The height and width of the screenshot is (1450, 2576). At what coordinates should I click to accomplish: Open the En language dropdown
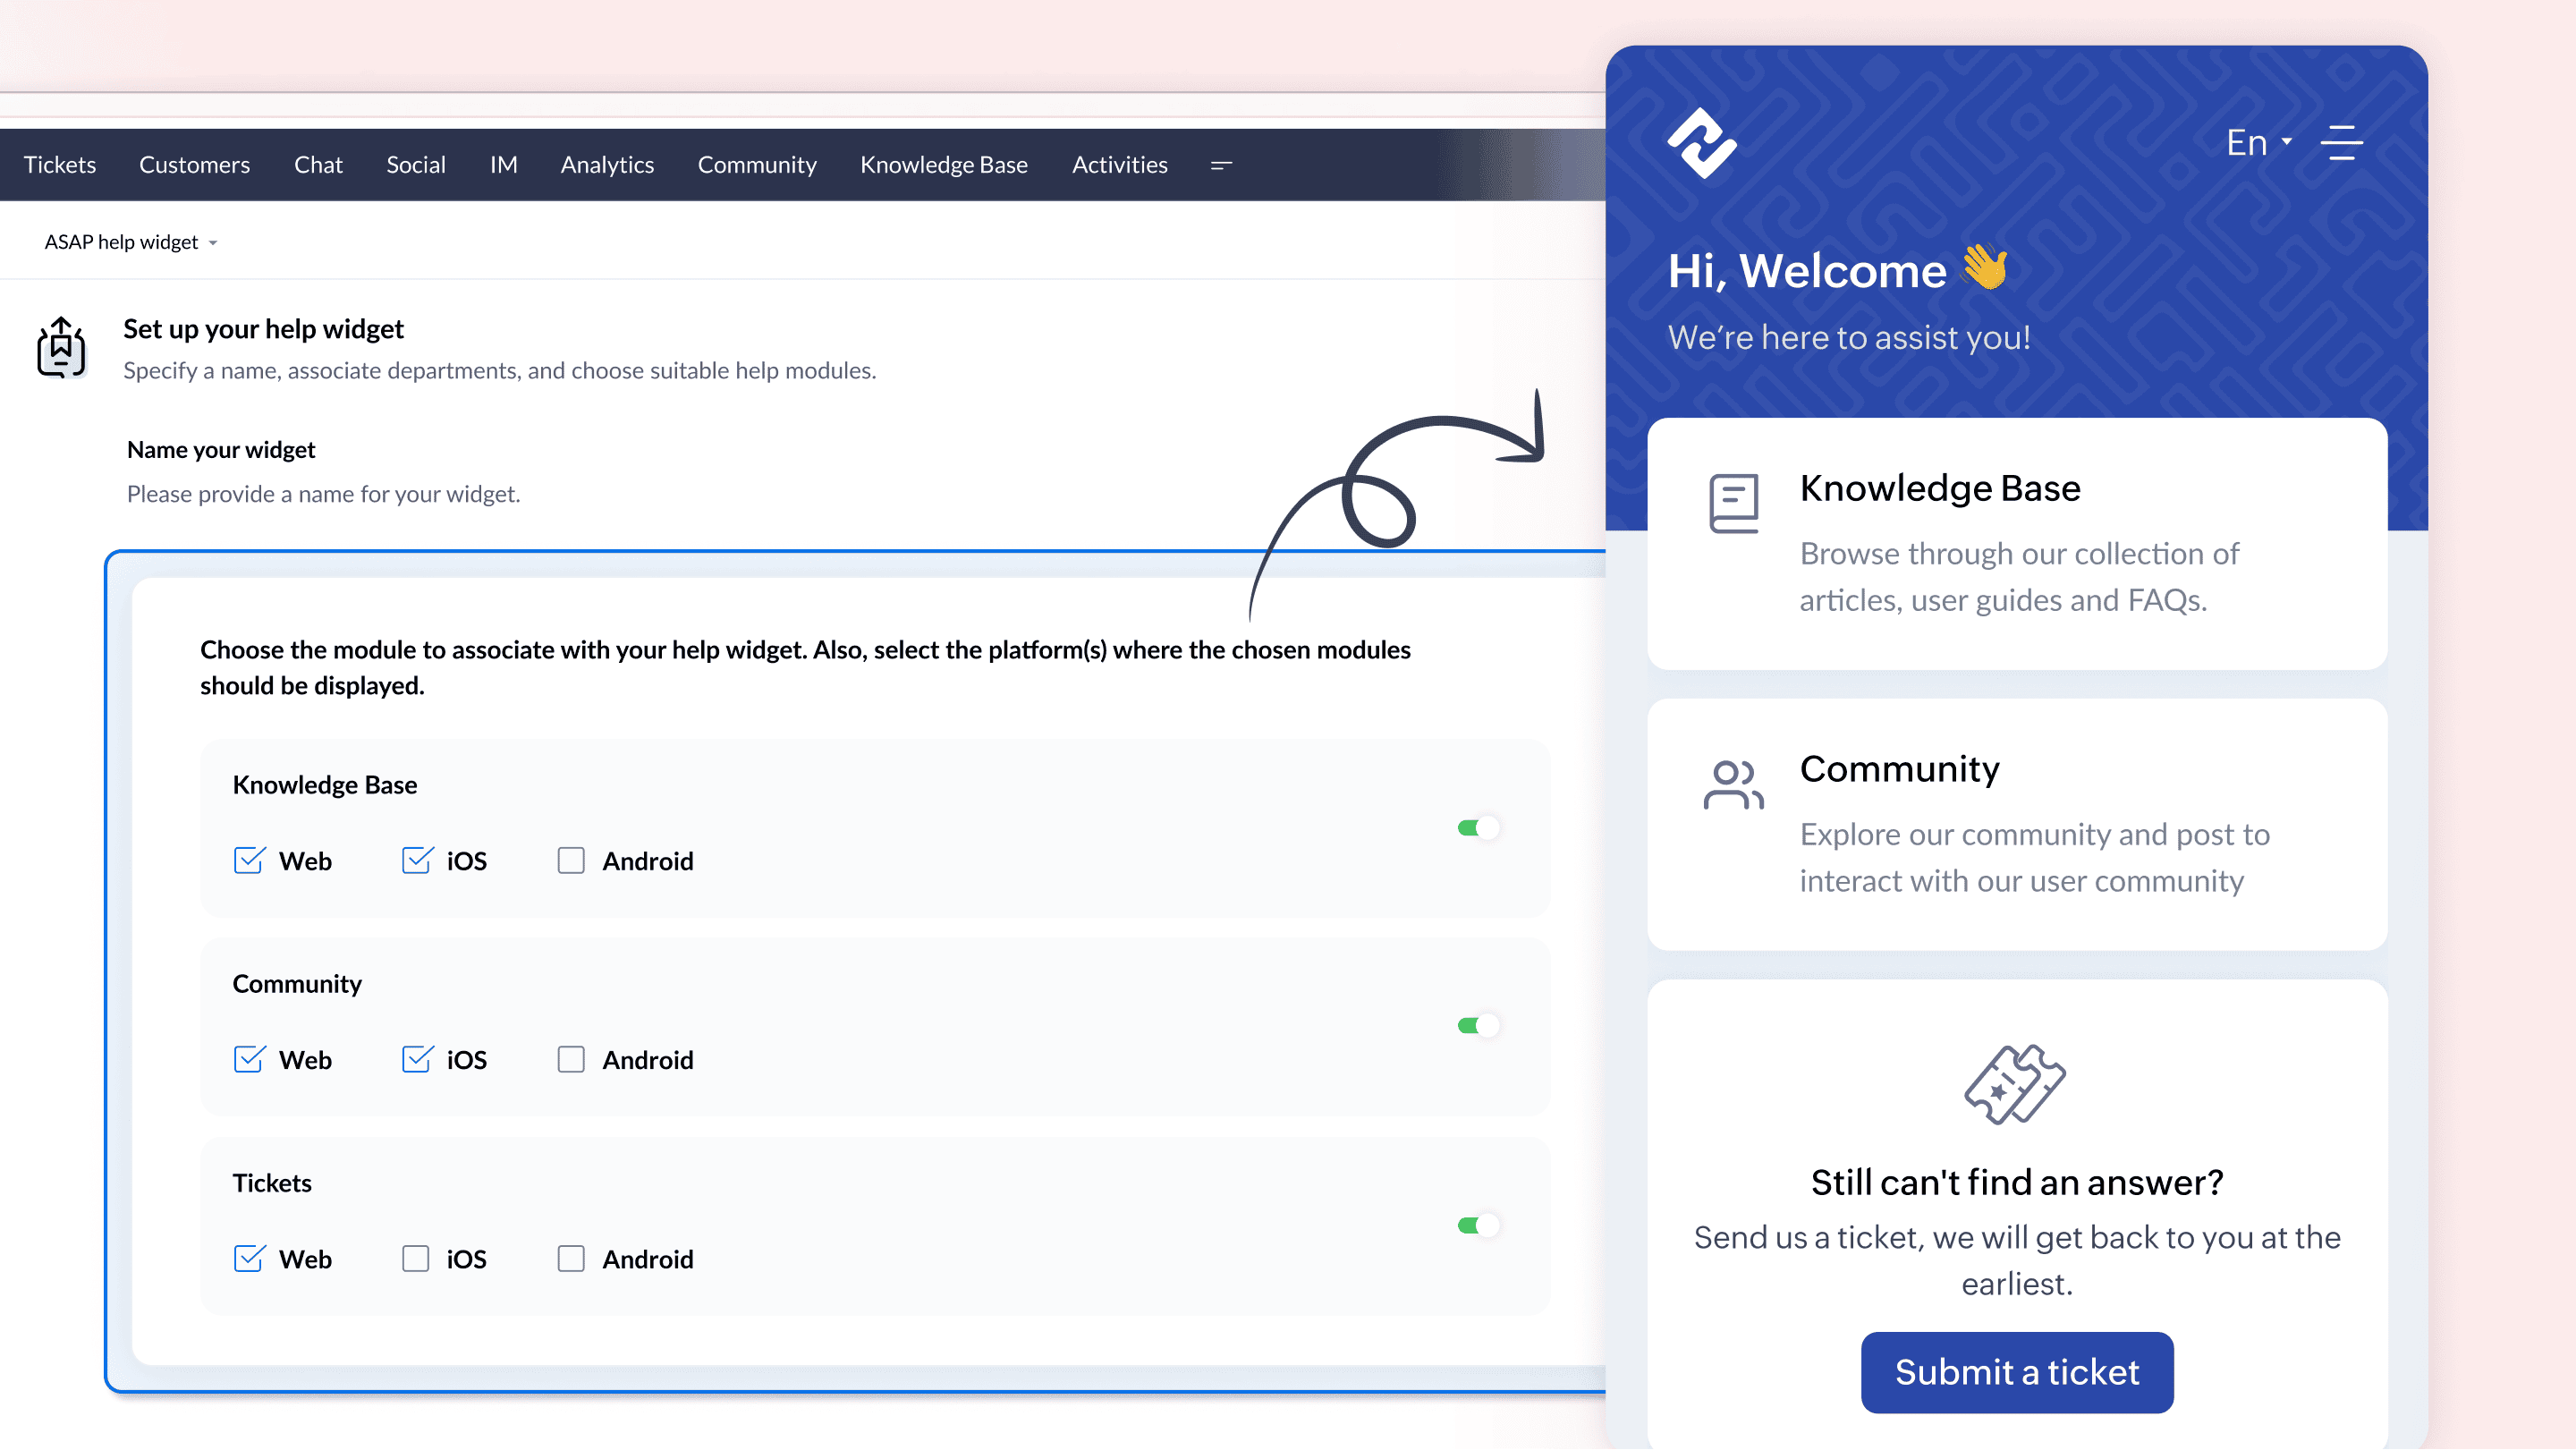click(x=2258, y=143)
